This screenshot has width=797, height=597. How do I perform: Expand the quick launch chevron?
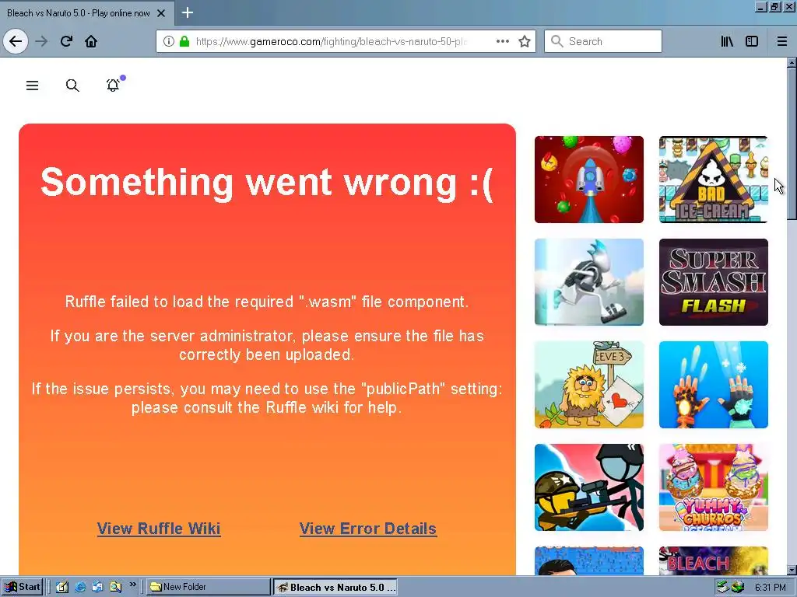pos(132,585)
